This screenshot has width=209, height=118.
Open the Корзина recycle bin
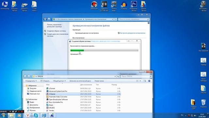[203, 104]
